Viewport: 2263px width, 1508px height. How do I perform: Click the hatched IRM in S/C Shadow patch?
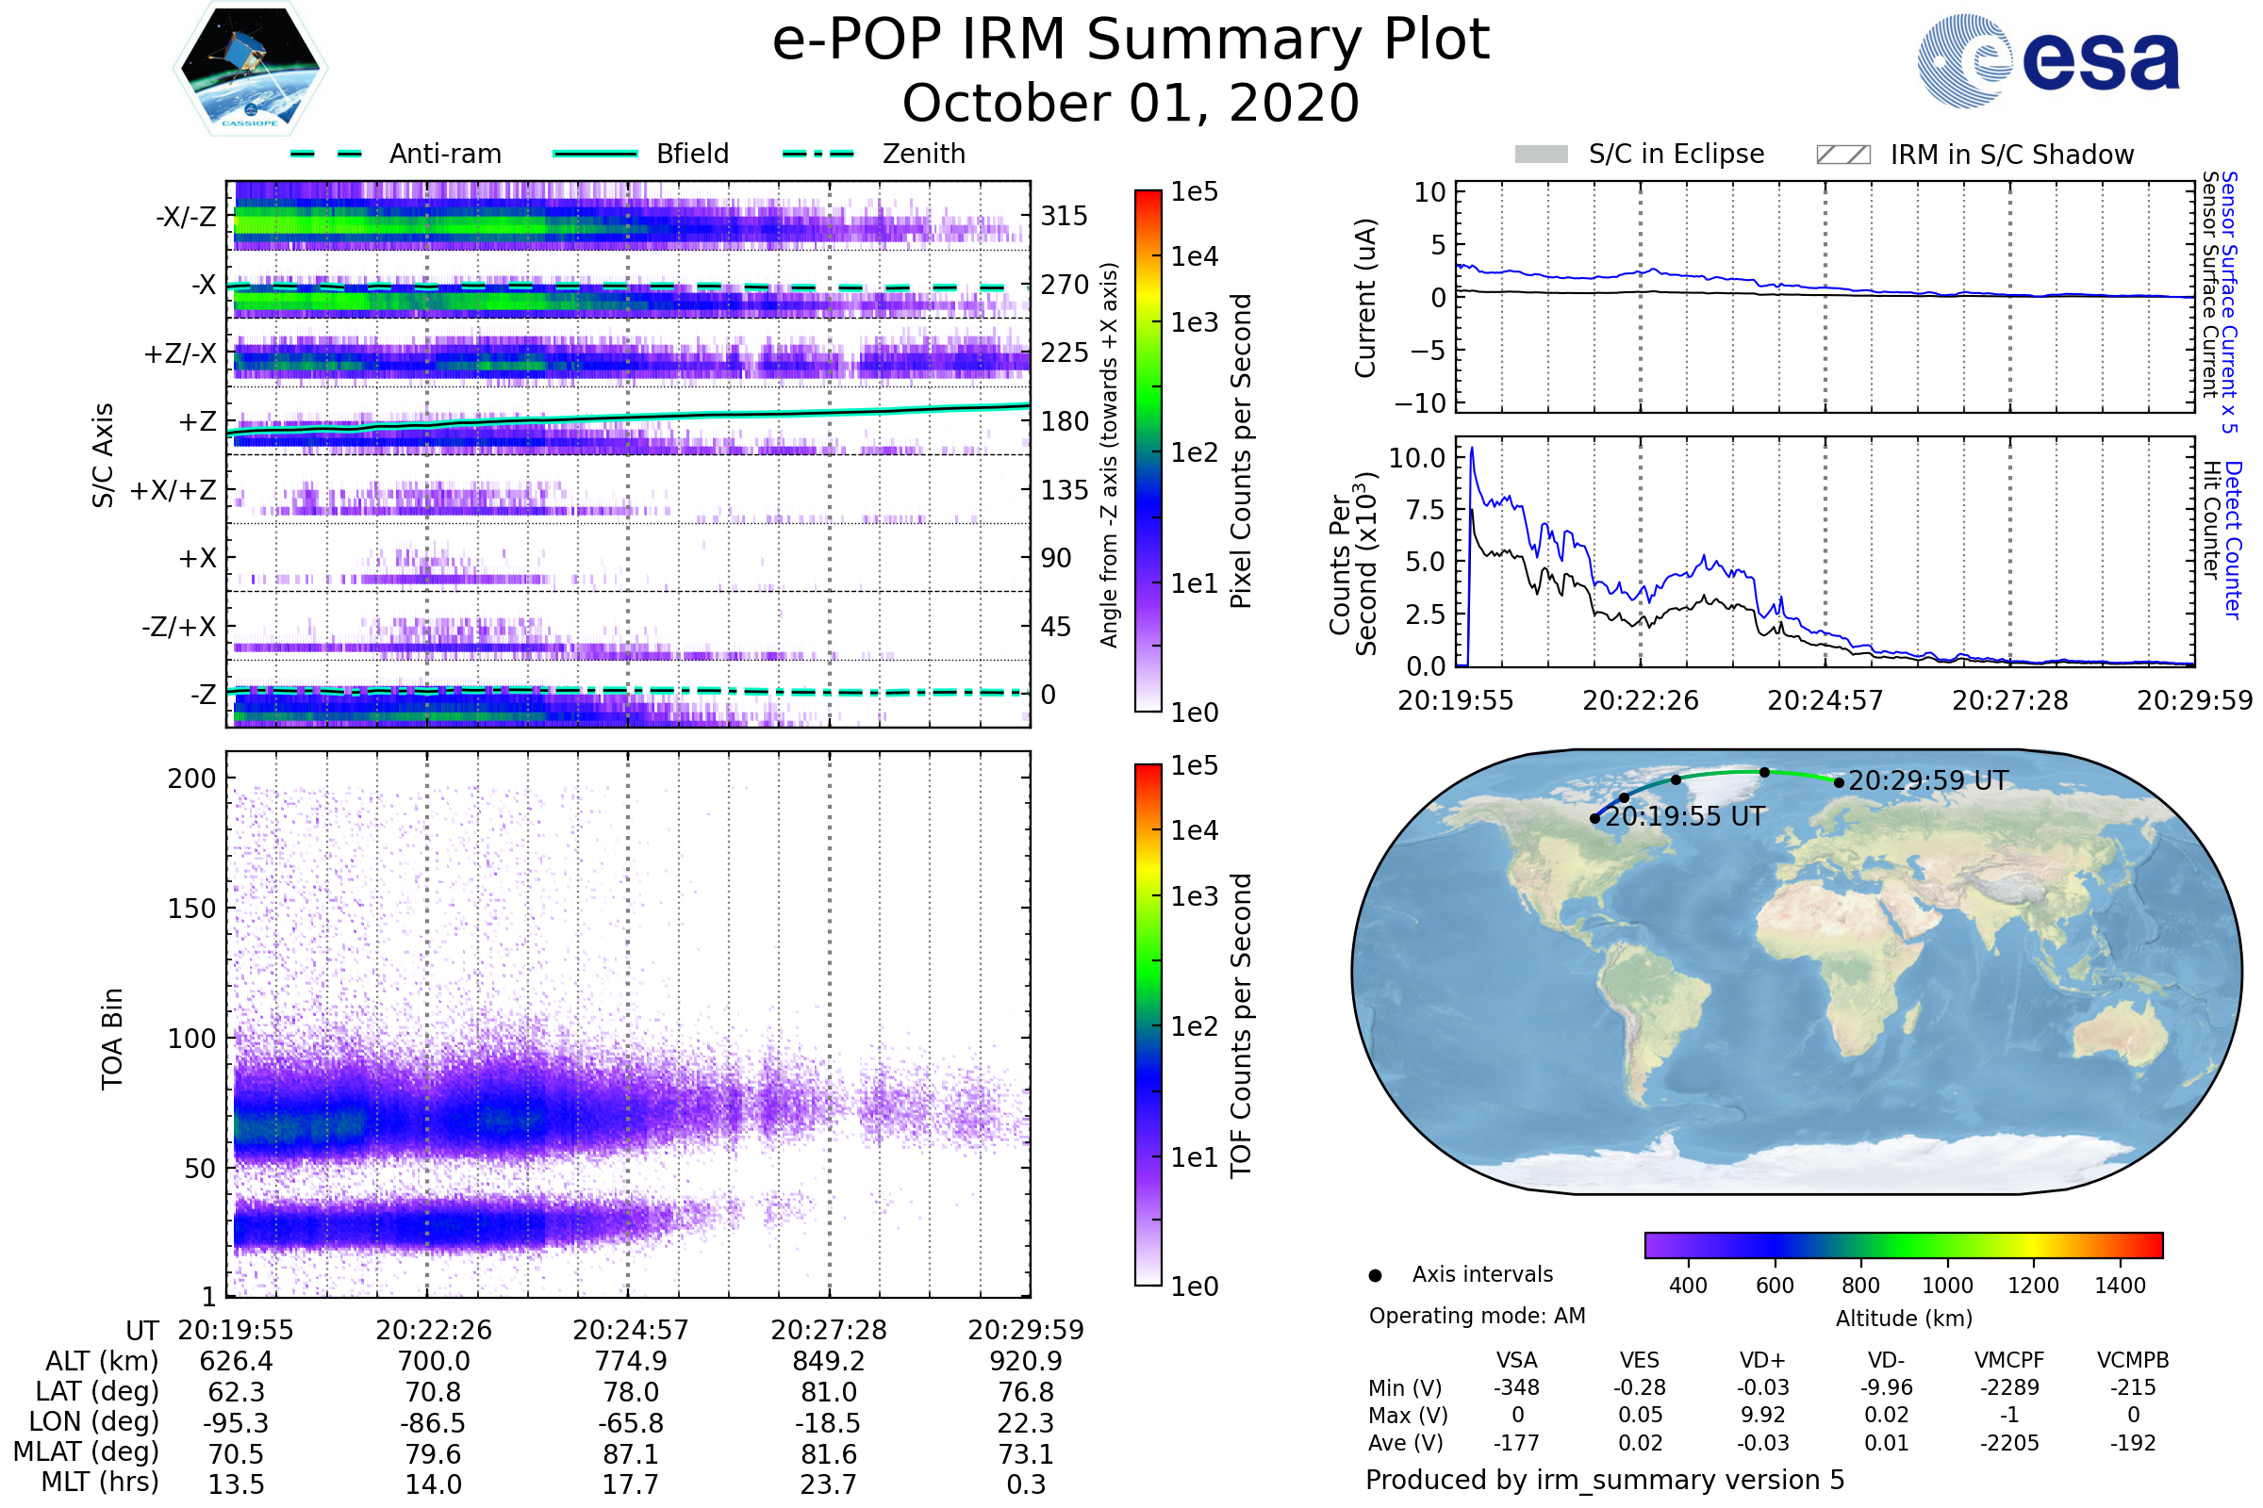pos(1842,155)
